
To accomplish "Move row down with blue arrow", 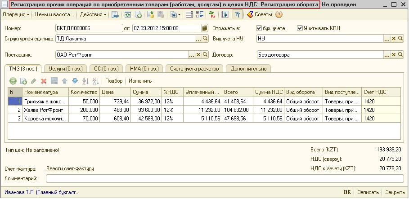I will pos(74,81).
